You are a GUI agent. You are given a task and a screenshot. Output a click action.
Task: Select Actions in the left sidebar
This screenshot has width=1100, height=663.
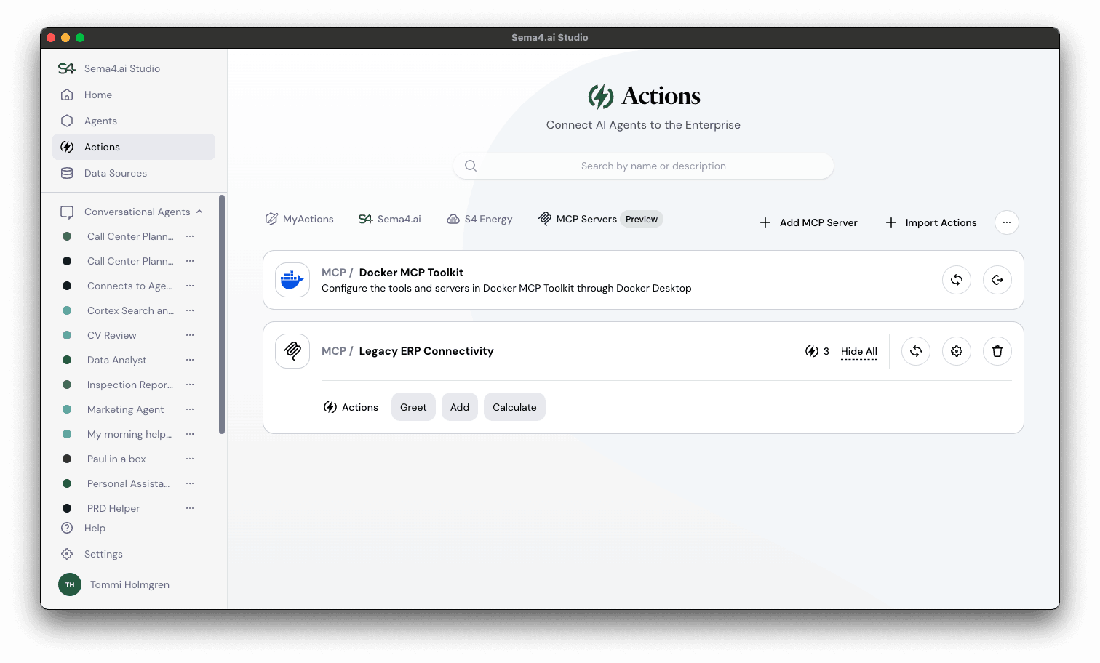101,146
